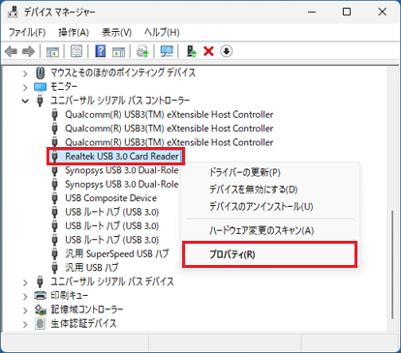This screenshot has width=401, height=353.
Task: Select the 汎用 SuperSpeed USB ハブ entry
Action: point(117,253)
